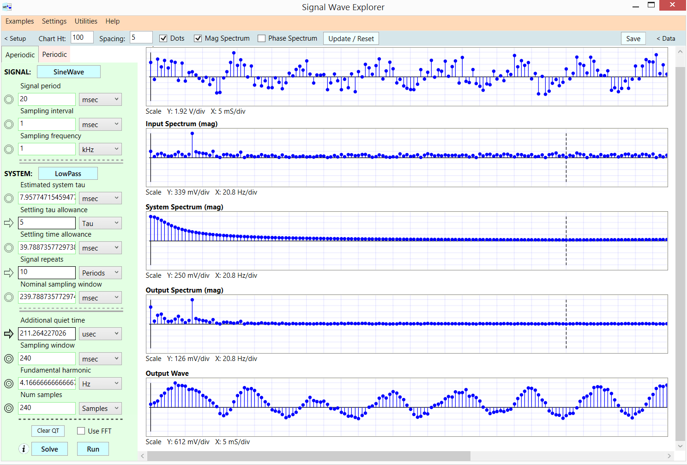Open the kHz units dropdown

point(100,149)
